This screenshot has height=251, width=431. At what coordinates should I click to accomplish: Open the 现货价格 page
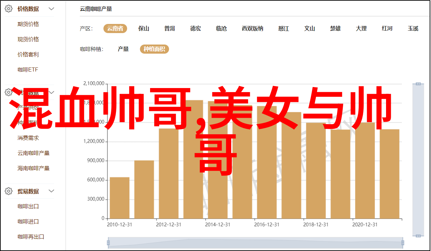tap(28, 39)
